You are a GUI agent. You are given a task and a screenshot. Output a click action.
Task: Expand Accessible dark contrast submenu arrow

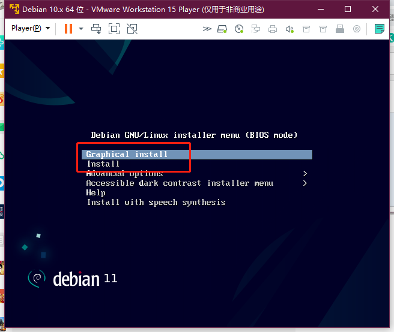305,183
